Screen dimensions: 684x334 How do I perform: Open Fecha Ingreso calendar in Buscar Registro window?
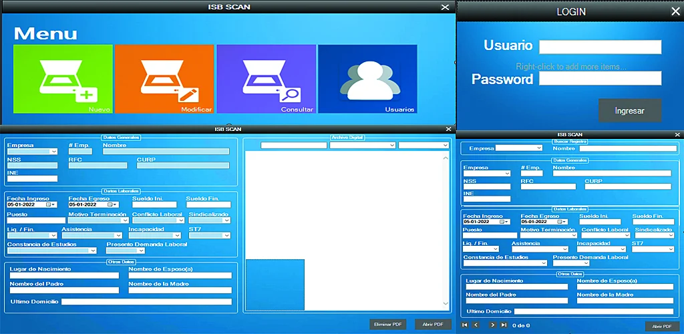504,222
